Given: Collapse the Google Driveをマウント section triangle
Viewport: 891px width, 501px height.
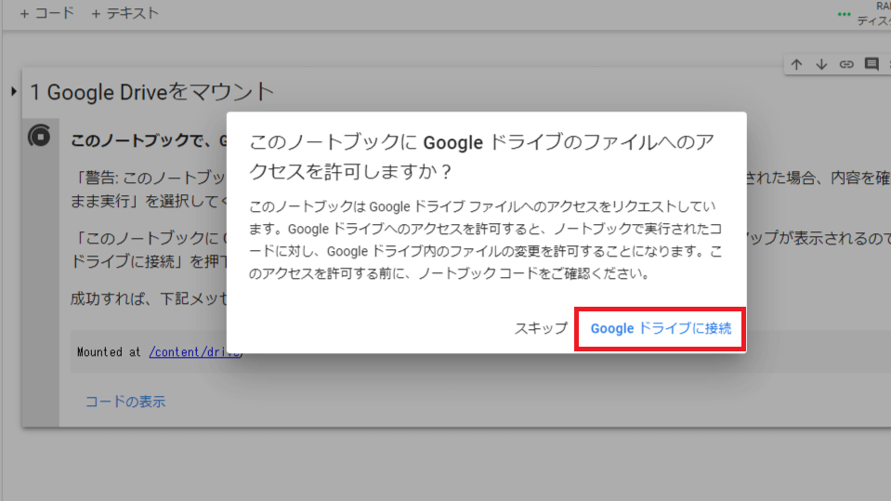Looking at the screenshot, I should (x=13, y=91).
